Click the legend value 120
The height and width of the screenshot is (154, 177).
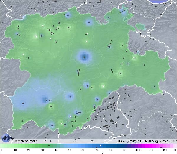[165, 150]
